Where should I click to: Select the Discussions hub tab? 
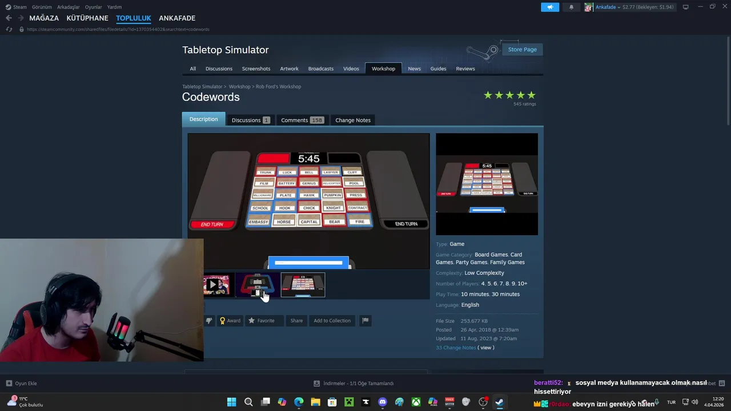point(219,68)
